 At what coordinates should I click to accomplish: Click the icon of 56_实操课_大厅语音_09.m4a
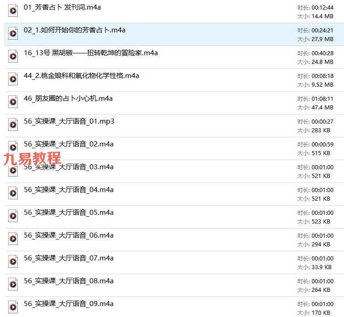(13, 307)
